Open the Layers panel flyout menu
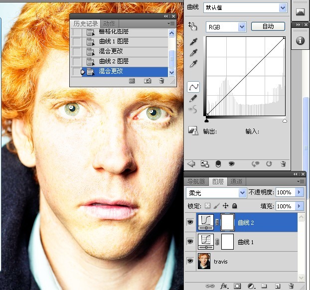This screenshot has width=310, height=290. [x=301, y=181]
